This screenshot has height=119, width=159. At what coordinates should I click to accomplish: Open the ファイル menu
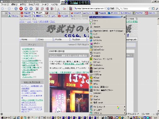pos(5,4)
